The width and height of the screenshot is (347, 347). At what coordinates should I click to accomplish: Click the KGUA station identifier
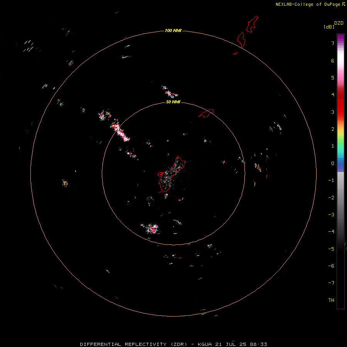click(205, 344)
